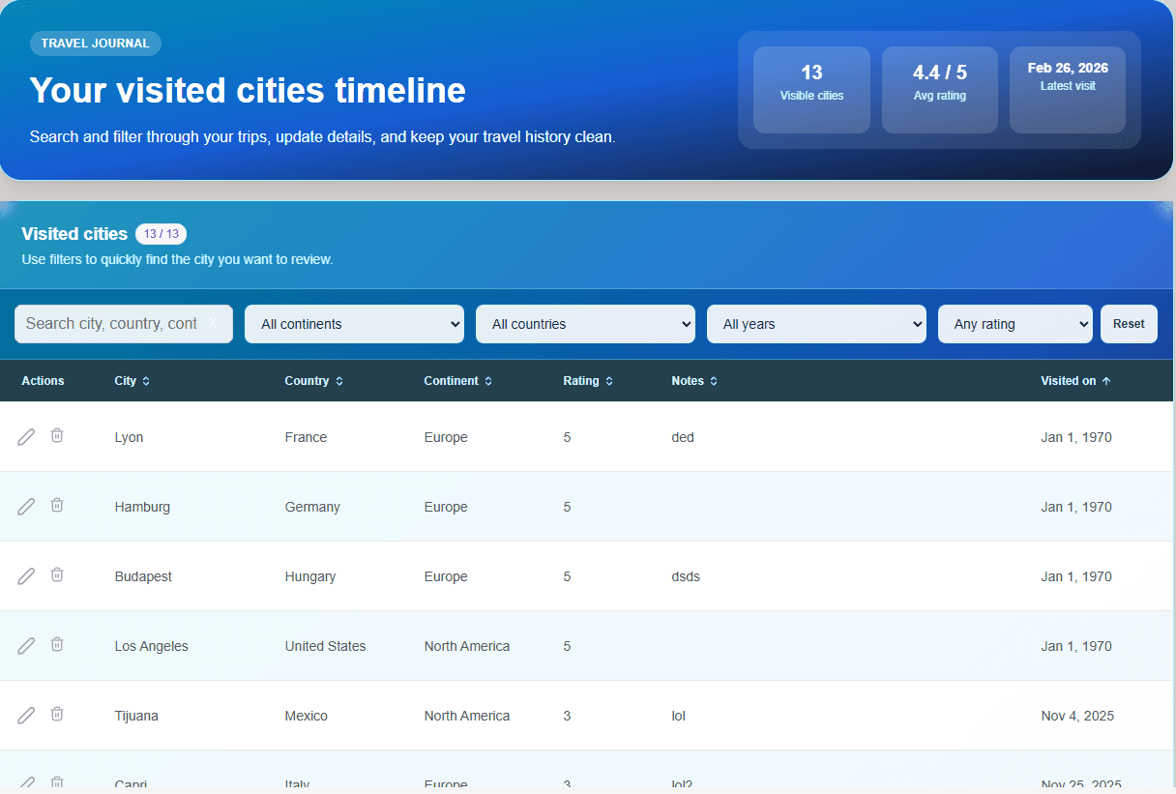
Task: Delete the Tijuana entry with trash icon
Action: [57, 715]
